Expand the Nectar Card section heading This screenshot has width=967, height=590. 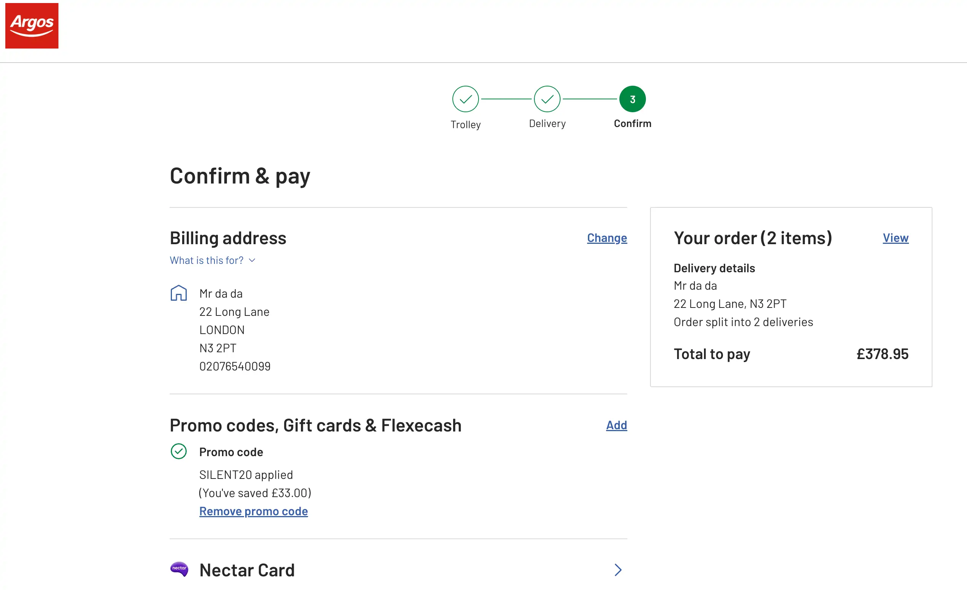[x=247, y=570]
